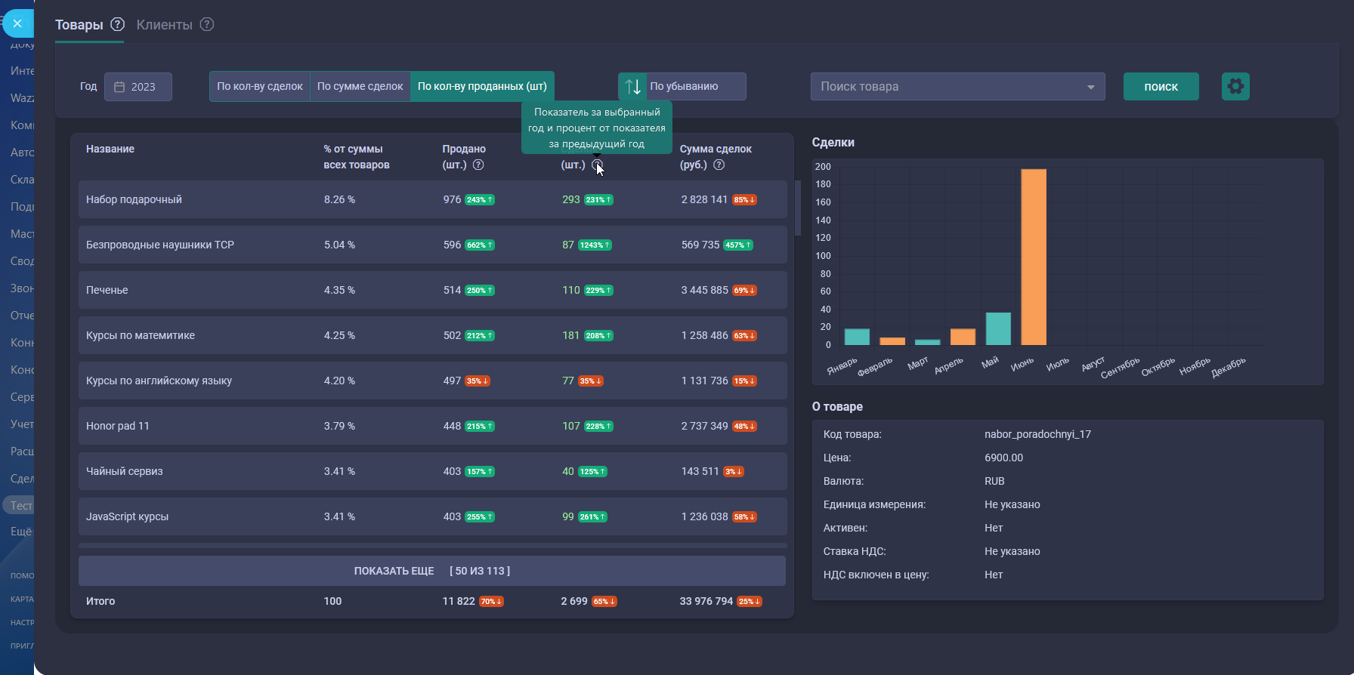The height and width of the screenshot is (675, 1354).
Task: Close the panel with the X button
Action: point(17,23)
